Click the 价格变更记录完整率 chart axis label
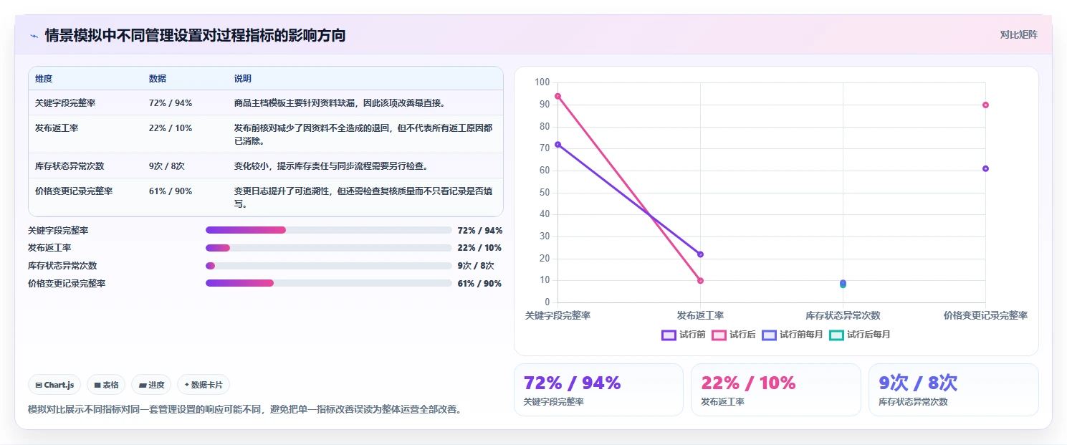1067x445 pixels. [x=985, y=315]
